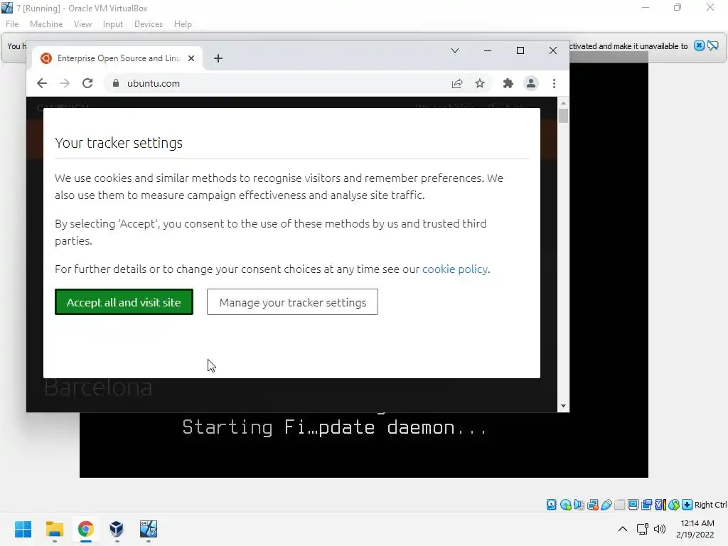Screen dimensions: 728x546
Task: Show hidden system tray icons
Action: [x=623, y=529]
